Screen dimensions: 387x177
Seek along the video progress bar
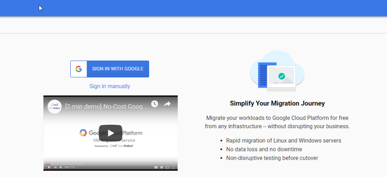[111, 164]
